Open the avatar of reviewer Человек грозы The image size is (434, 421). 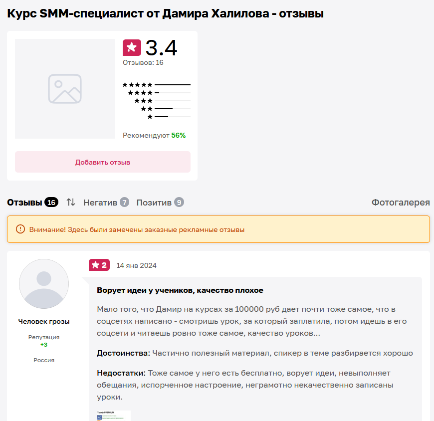pyautogui.click(x=44, y=283)
